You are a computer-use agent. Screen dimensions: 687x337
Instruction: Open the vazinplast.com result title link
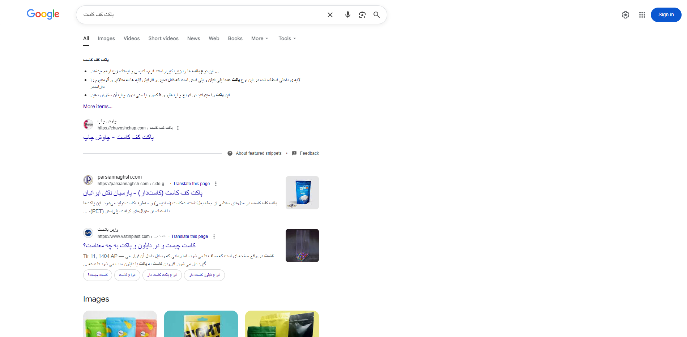[x=139, y=246]
